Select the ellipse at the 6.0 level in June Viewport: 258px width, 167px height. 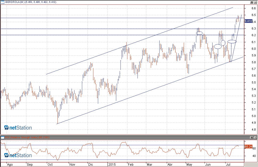coord(218,47)
